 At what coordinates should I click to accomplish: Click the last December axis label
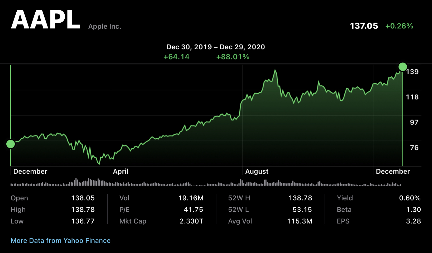click(x=393, y=172)
